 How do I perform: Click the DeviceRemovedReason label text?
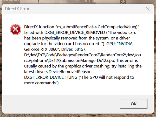tap(70, 72)
